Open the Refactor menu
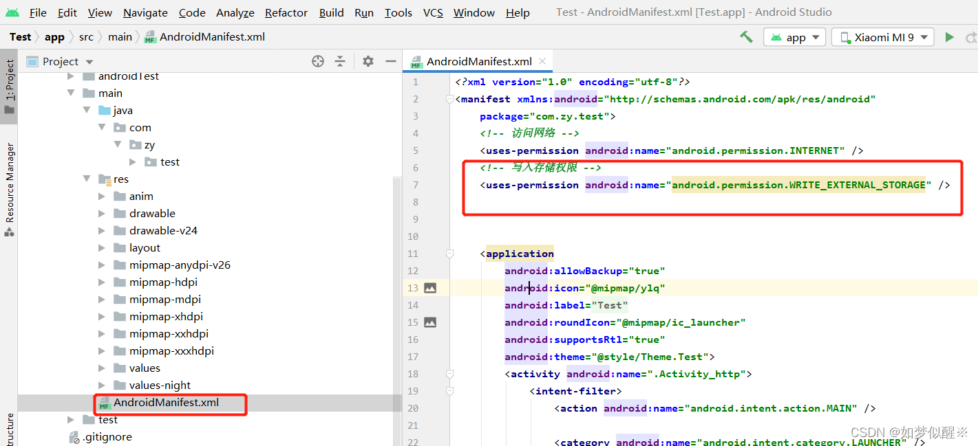 point(286,12)
